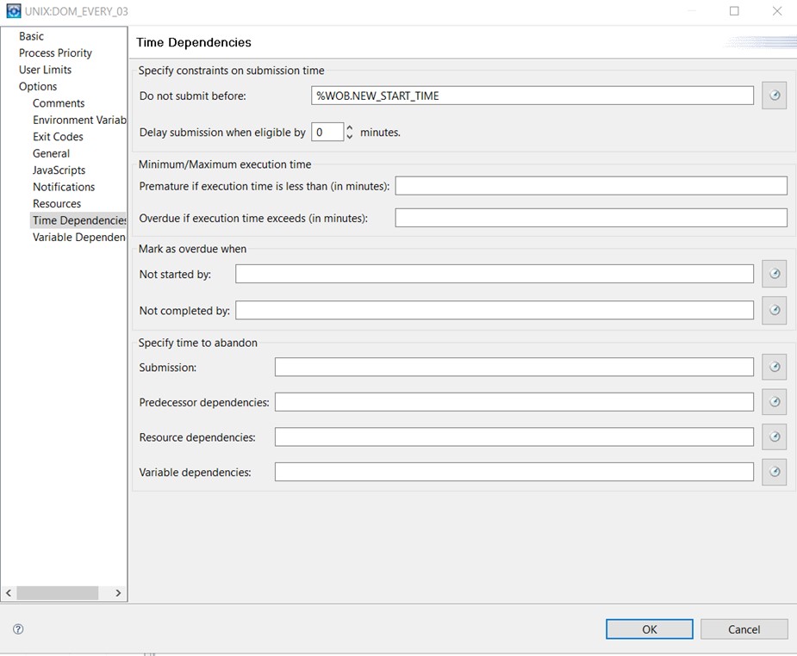Screen dimensions: 797x656
Task: Open the time selector for Resource dependencies
Action: (773, 436)
